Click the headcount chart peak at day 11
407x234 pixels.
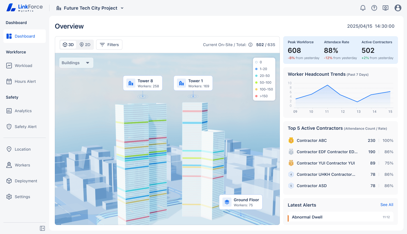(x=327, y=85)
